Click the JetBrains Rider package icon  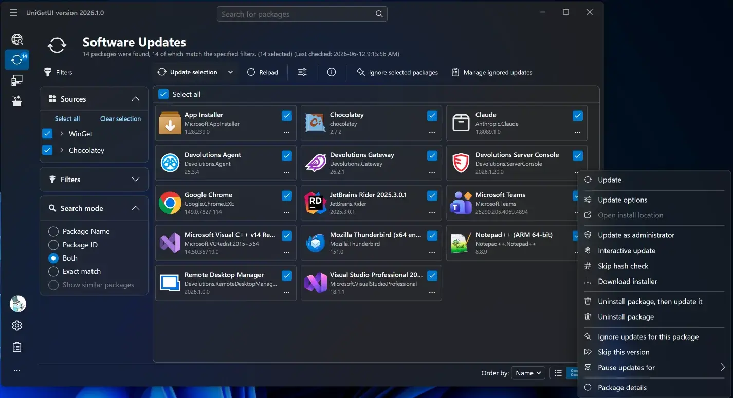(315, 203)
